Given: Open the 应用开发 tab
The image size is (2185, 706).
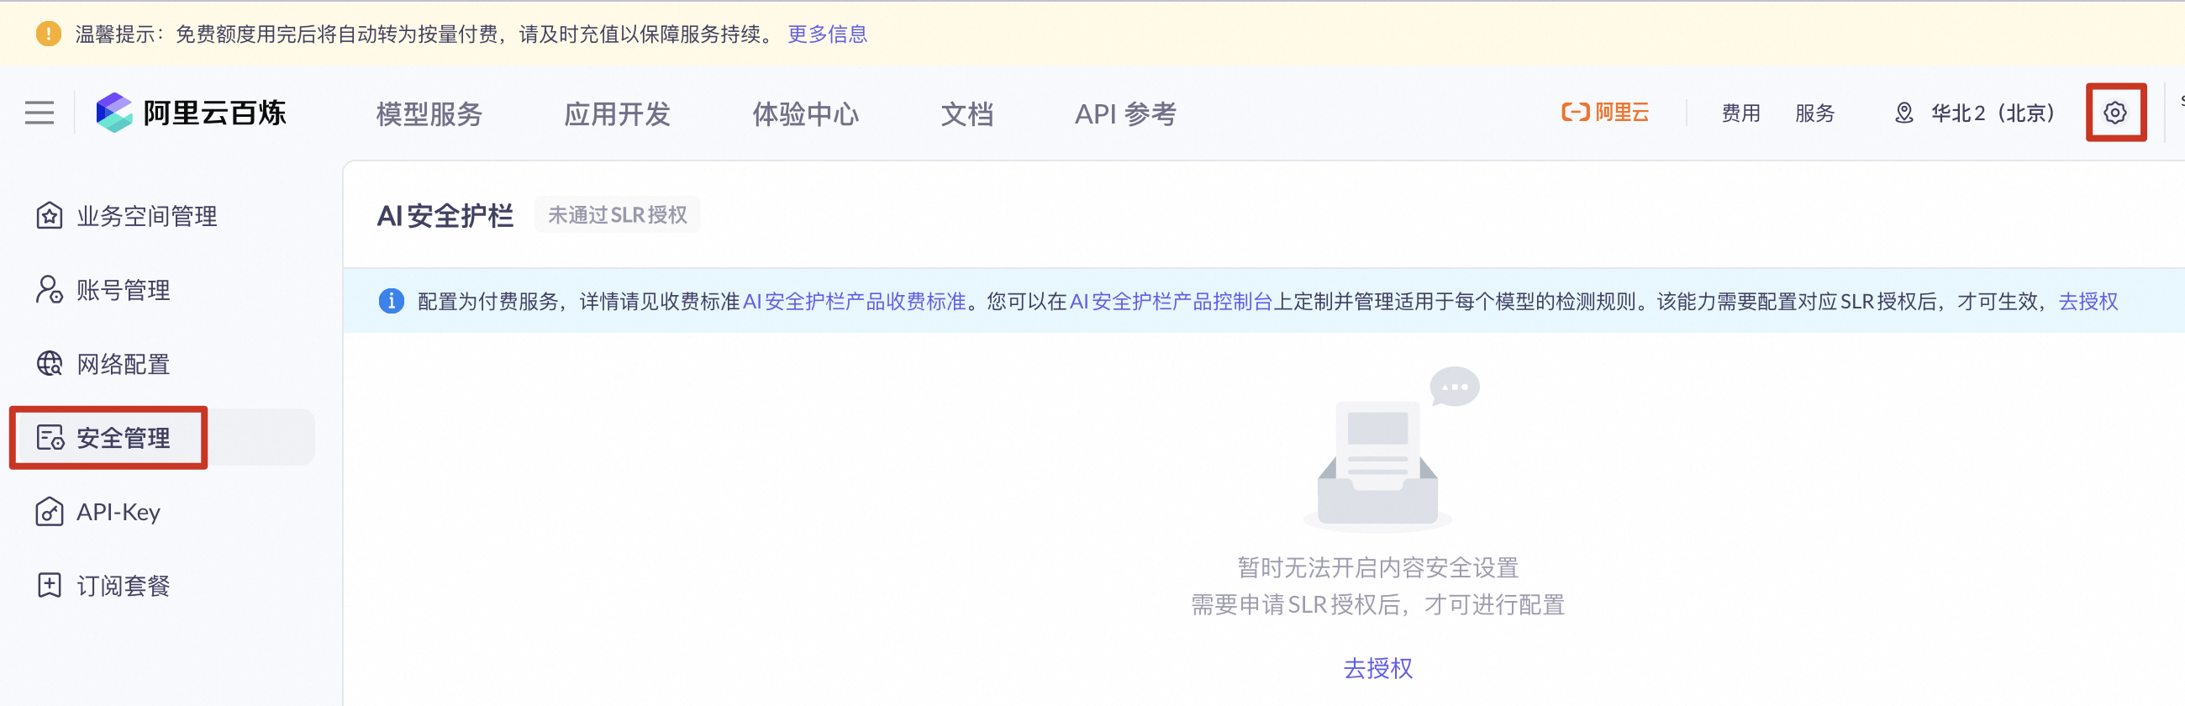Looking at the screenshot, I should click(x=618, y=113).
